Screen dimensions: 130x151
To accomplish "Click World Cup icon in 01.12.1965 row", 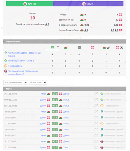I will [x=102, y=141].
